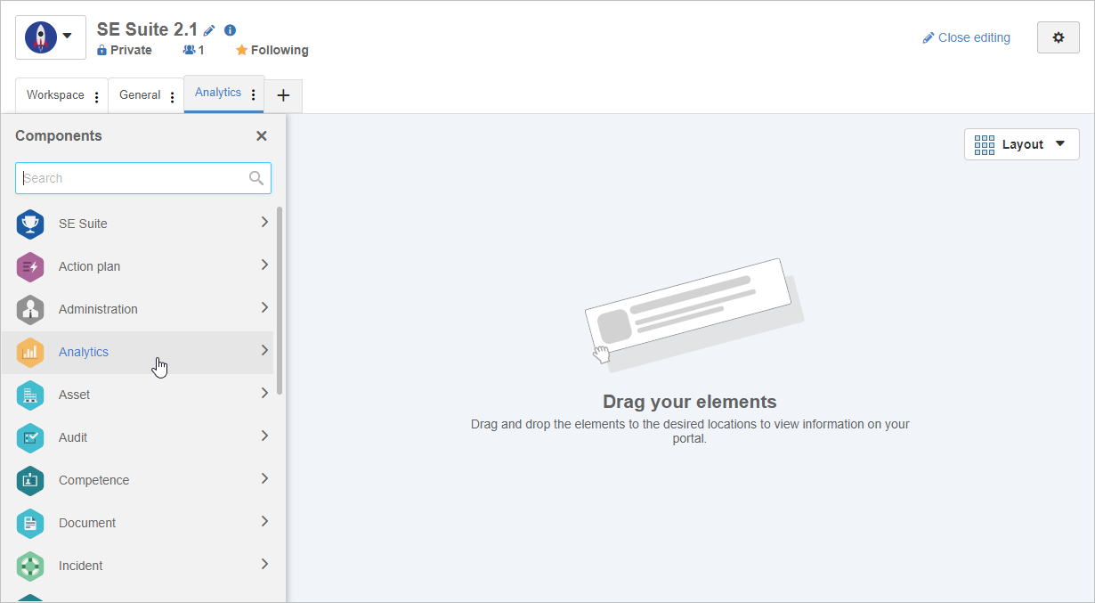Open Analytics tab options menu
Viewport: 1095px width, 603px height.
pyautogui.click(x=254, y=94)
